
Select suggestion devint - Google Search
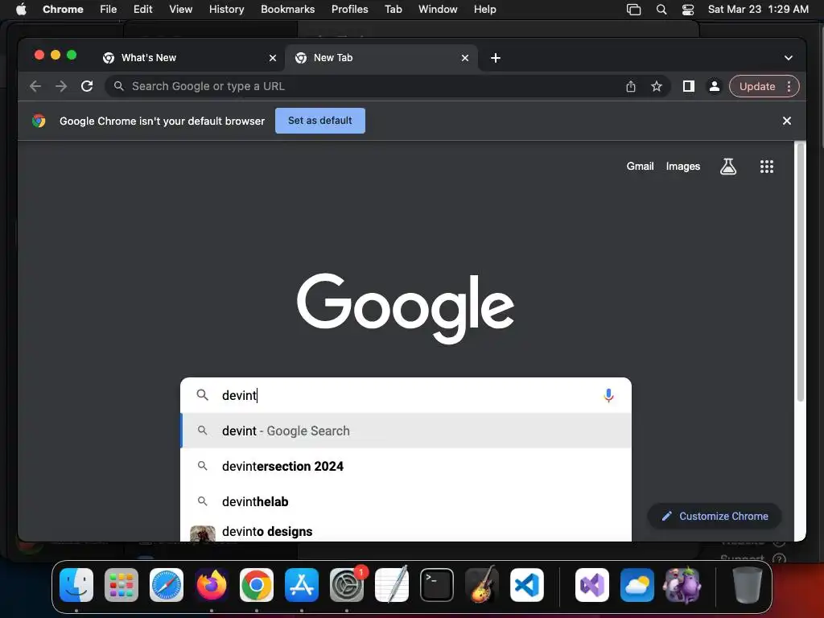pyautogui.click(x=406, y=431)
